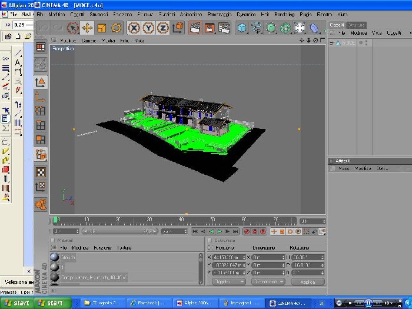Render the active view using the clapperboard icon
The height and width of the screenshot is (309, 412).
[195, 28]
